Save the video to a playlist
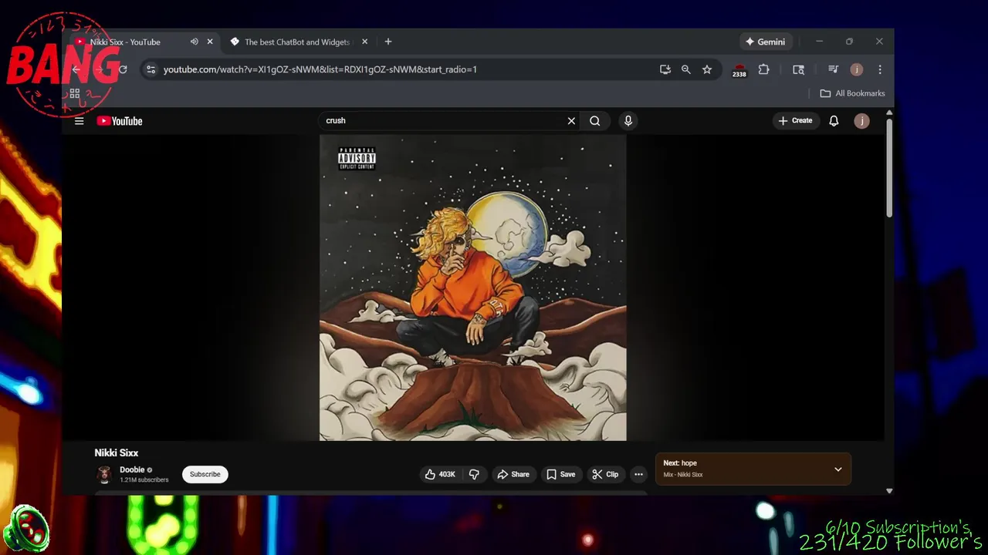The height and width of the screenshot is (555, 988). (561, 474)
